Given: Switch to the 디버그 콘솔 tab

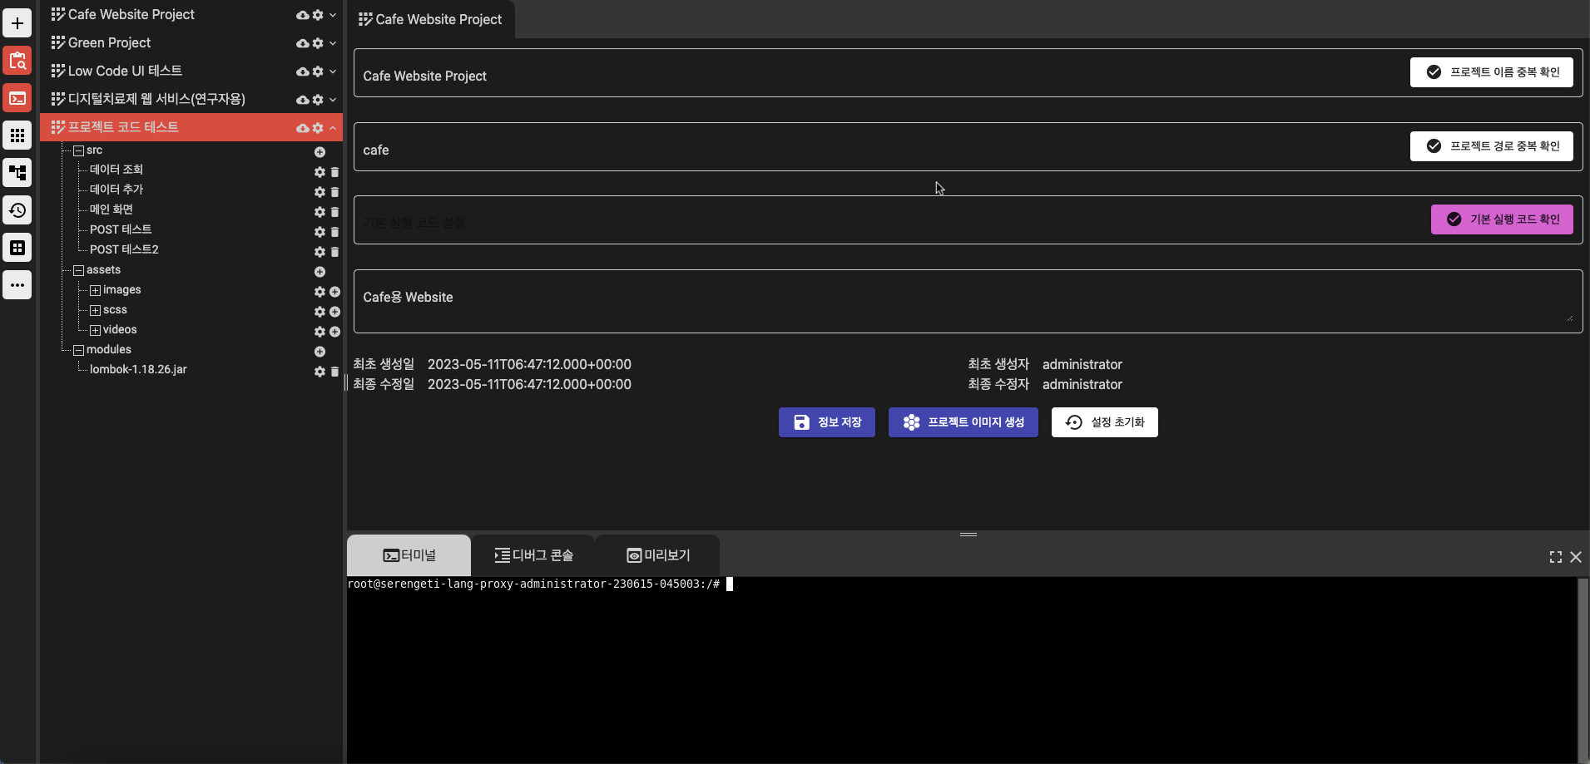Looking at the screenshot, I should point(533,555).
